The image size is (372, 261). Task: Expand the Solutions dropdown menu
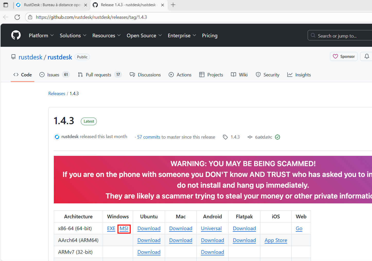click(73, 35)
